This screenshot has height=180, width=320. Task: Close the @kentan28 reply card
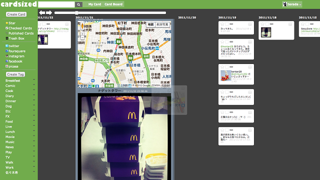click(250, 42)
